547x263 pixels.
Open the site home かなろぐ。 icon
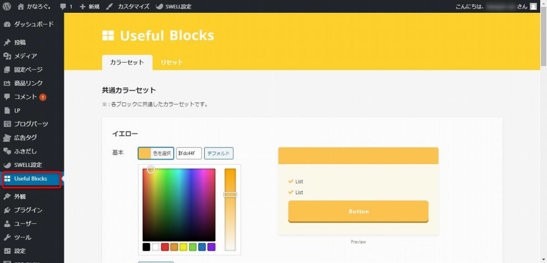(x=21, y=6)
